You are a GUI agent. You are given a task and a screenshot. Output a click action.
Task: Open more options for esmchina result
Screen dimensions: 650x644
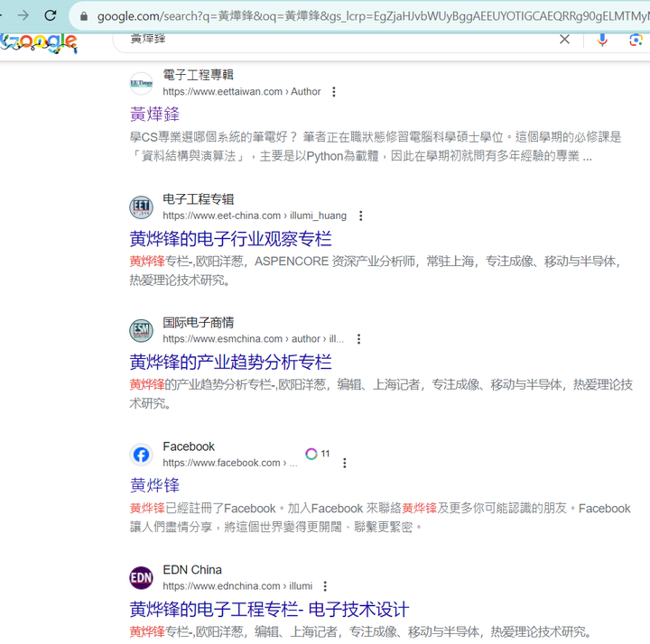click(x=358, y=339)
